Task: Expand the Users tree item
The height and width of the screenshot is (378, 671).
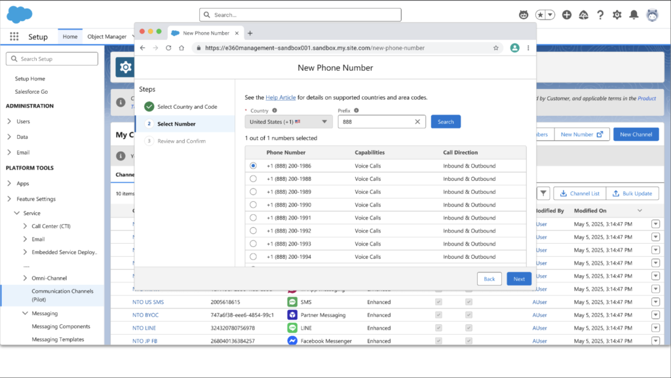Action: coord(9,121)
